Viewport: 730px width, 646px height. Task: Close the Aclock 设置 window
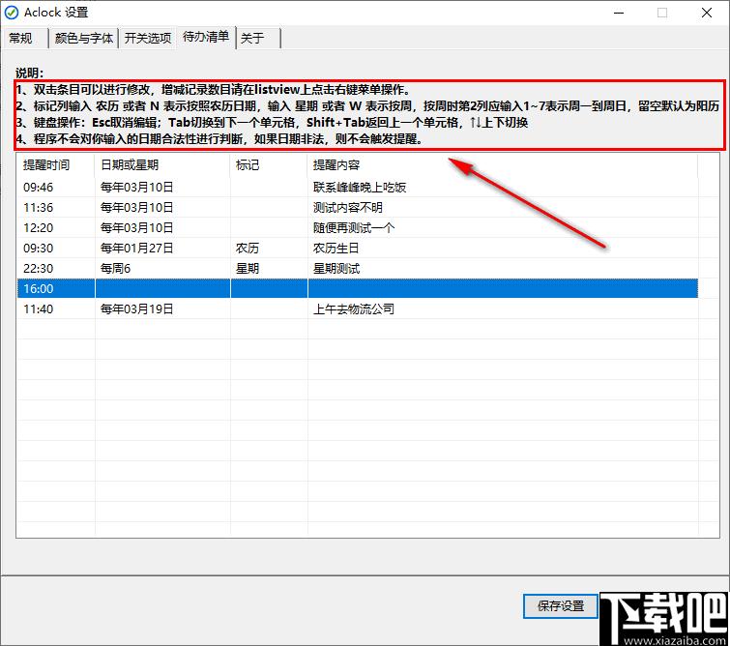click(706, 13)
